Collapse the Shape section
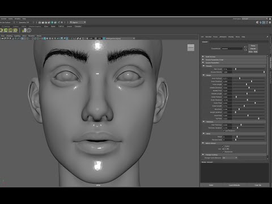This screenshot has width=272, height=204. pyautogui.click(x=203, y=75)
